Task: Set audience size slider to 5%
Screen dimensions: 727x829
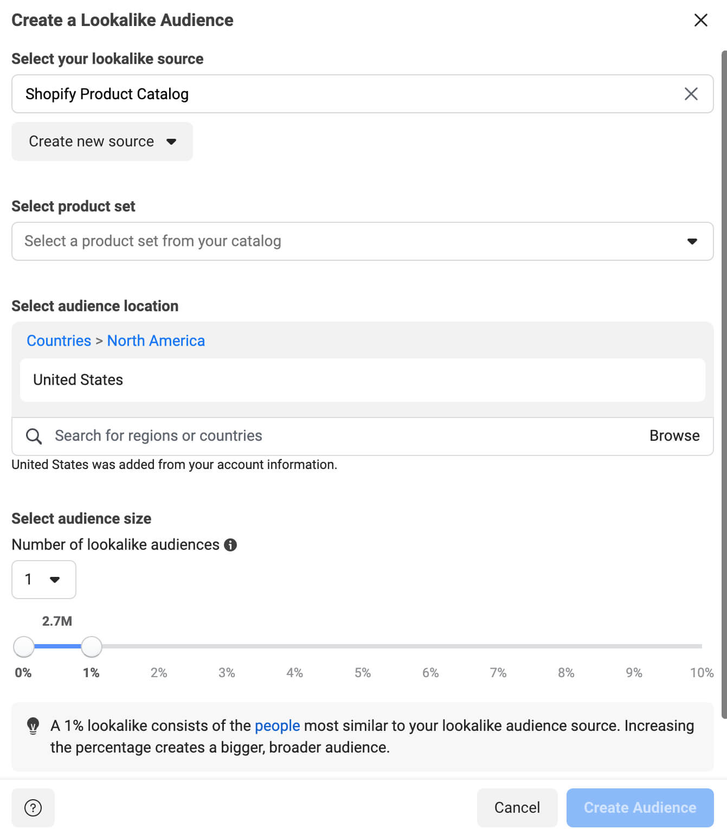Action: pyautogui.click(x=363, y=646)
